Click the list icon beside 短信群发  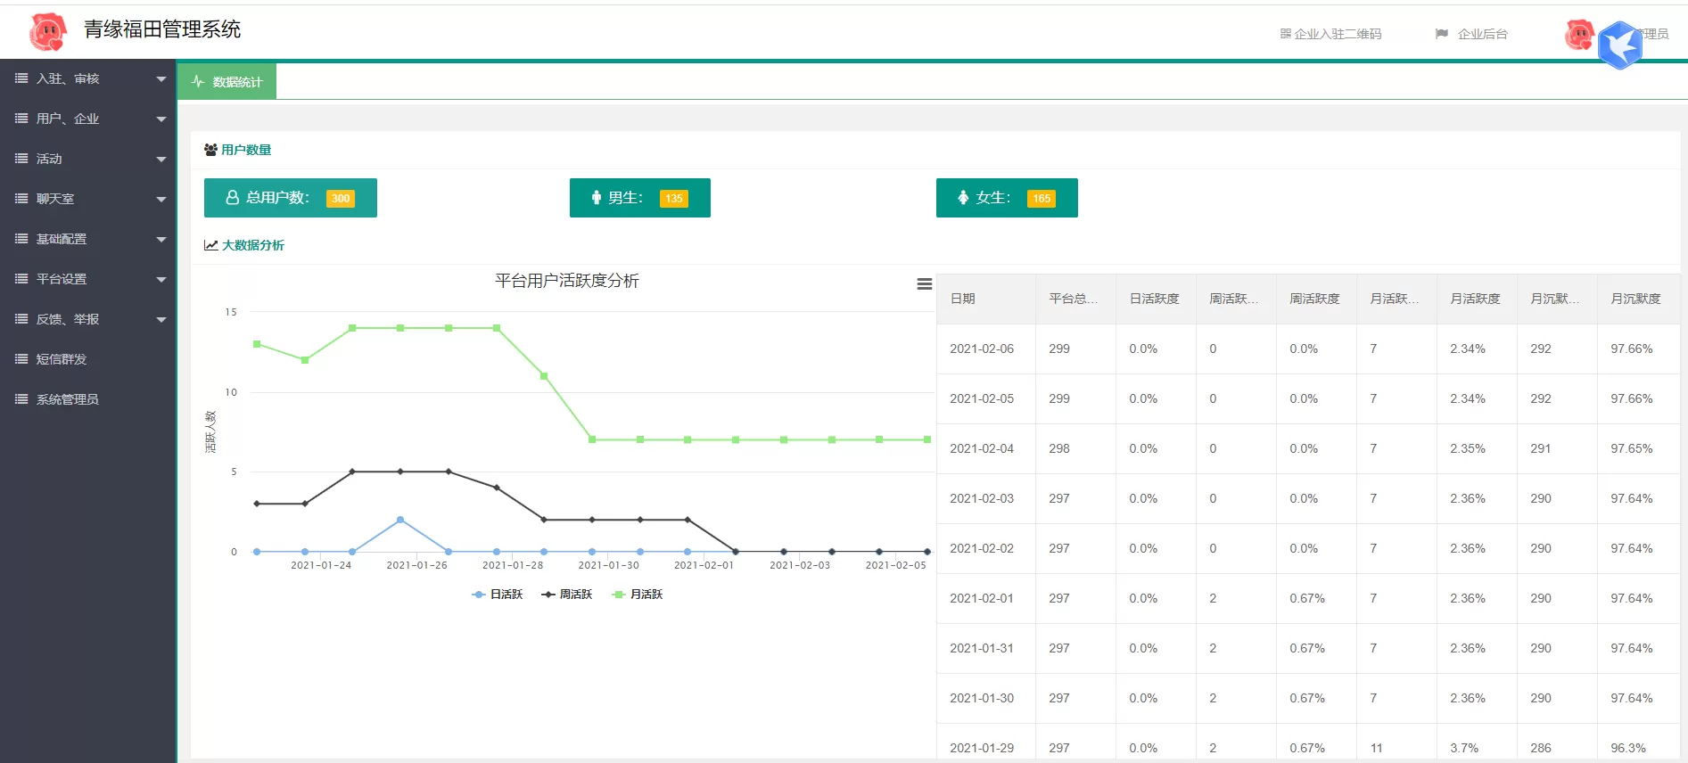click(x=21, y=359)
